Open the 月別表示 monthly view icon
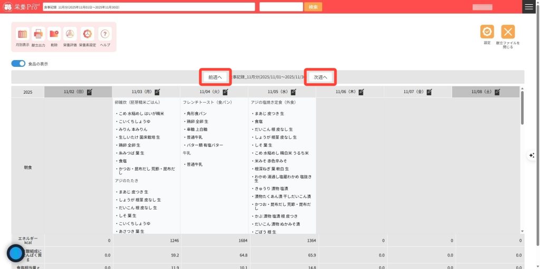The image size is (540, 269). pyautogui.click(x=22, y=34)
